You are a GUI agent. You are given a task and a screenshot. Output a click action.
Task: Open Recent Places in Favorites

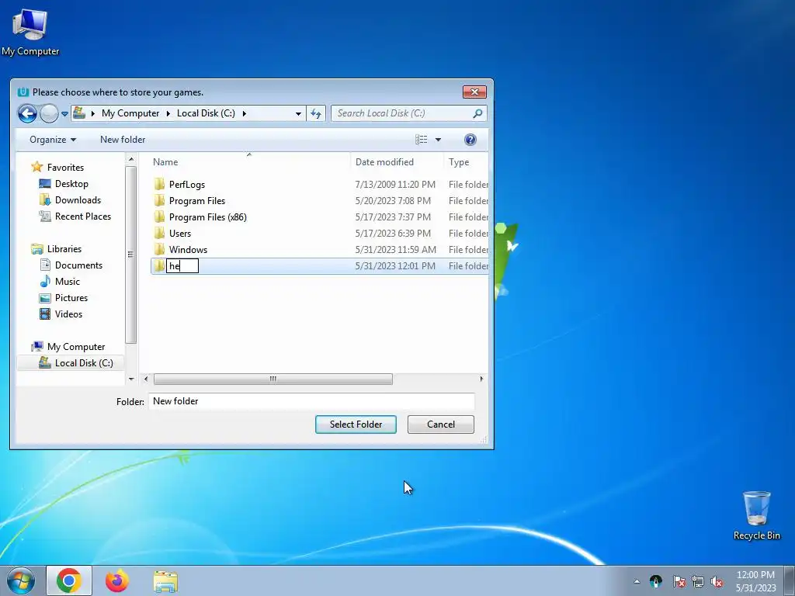[x=82, y=217]
